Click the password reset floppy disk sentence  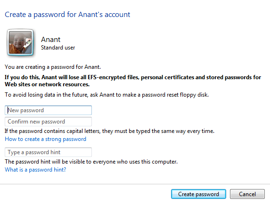pos(107,95)
